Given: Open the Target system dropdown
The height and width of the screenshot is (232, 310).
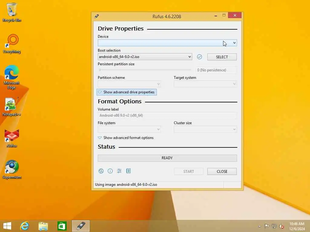Looking at the screenshot, I should click(x=205, y=84).
